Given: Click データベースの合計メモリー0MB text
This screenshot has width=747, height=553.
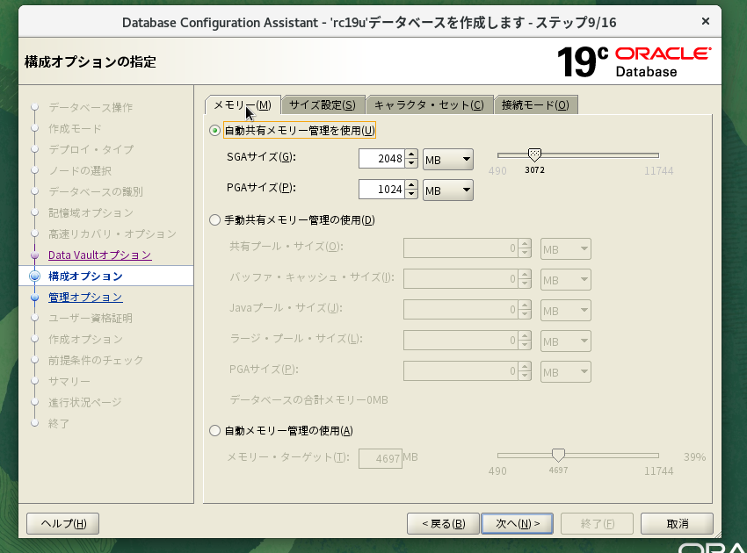Looking at the screenshot, I should [308, 399].
